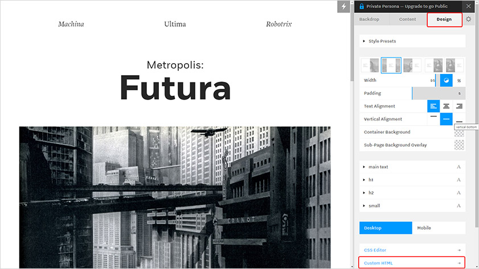
Task: Set text alignment to center
Action: [x=447, y=106]
